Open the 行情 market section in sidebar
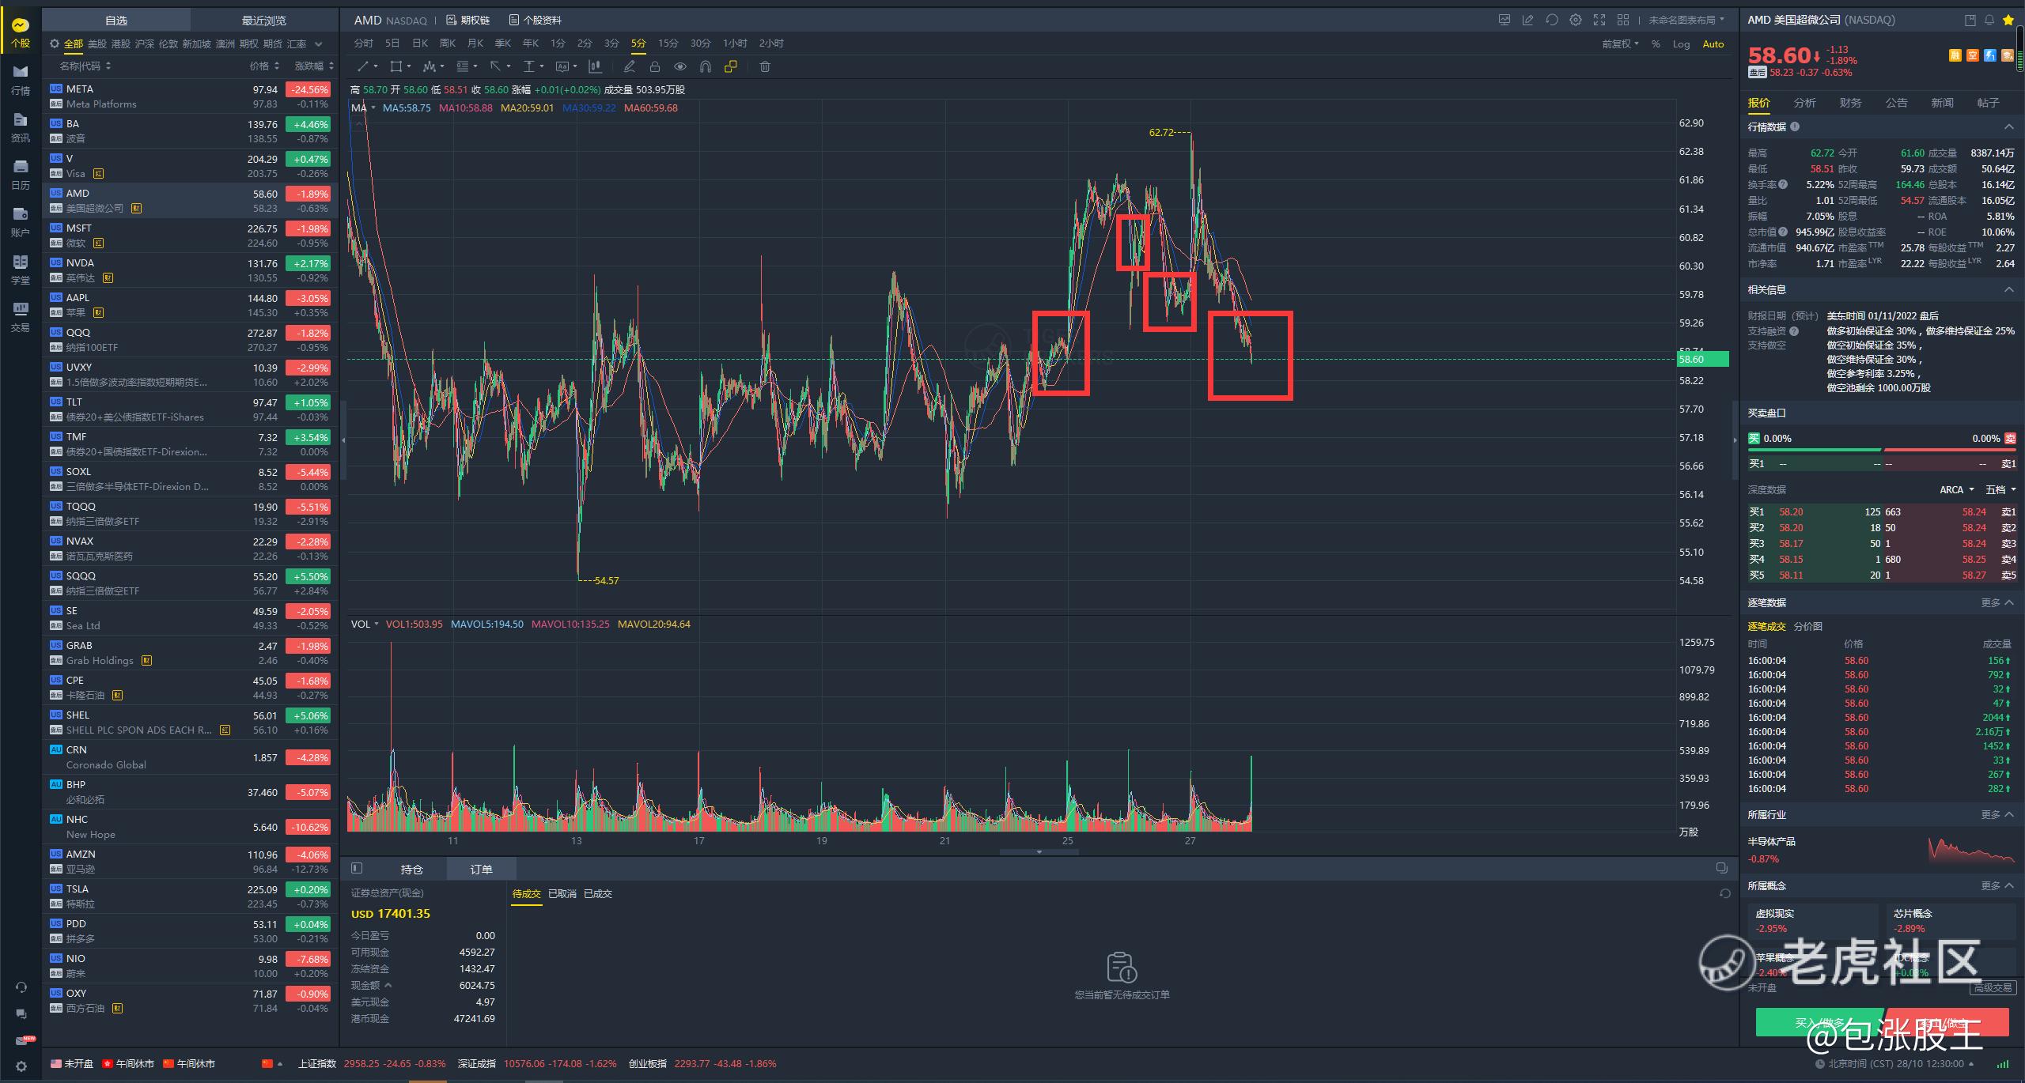 click(21, 81)
